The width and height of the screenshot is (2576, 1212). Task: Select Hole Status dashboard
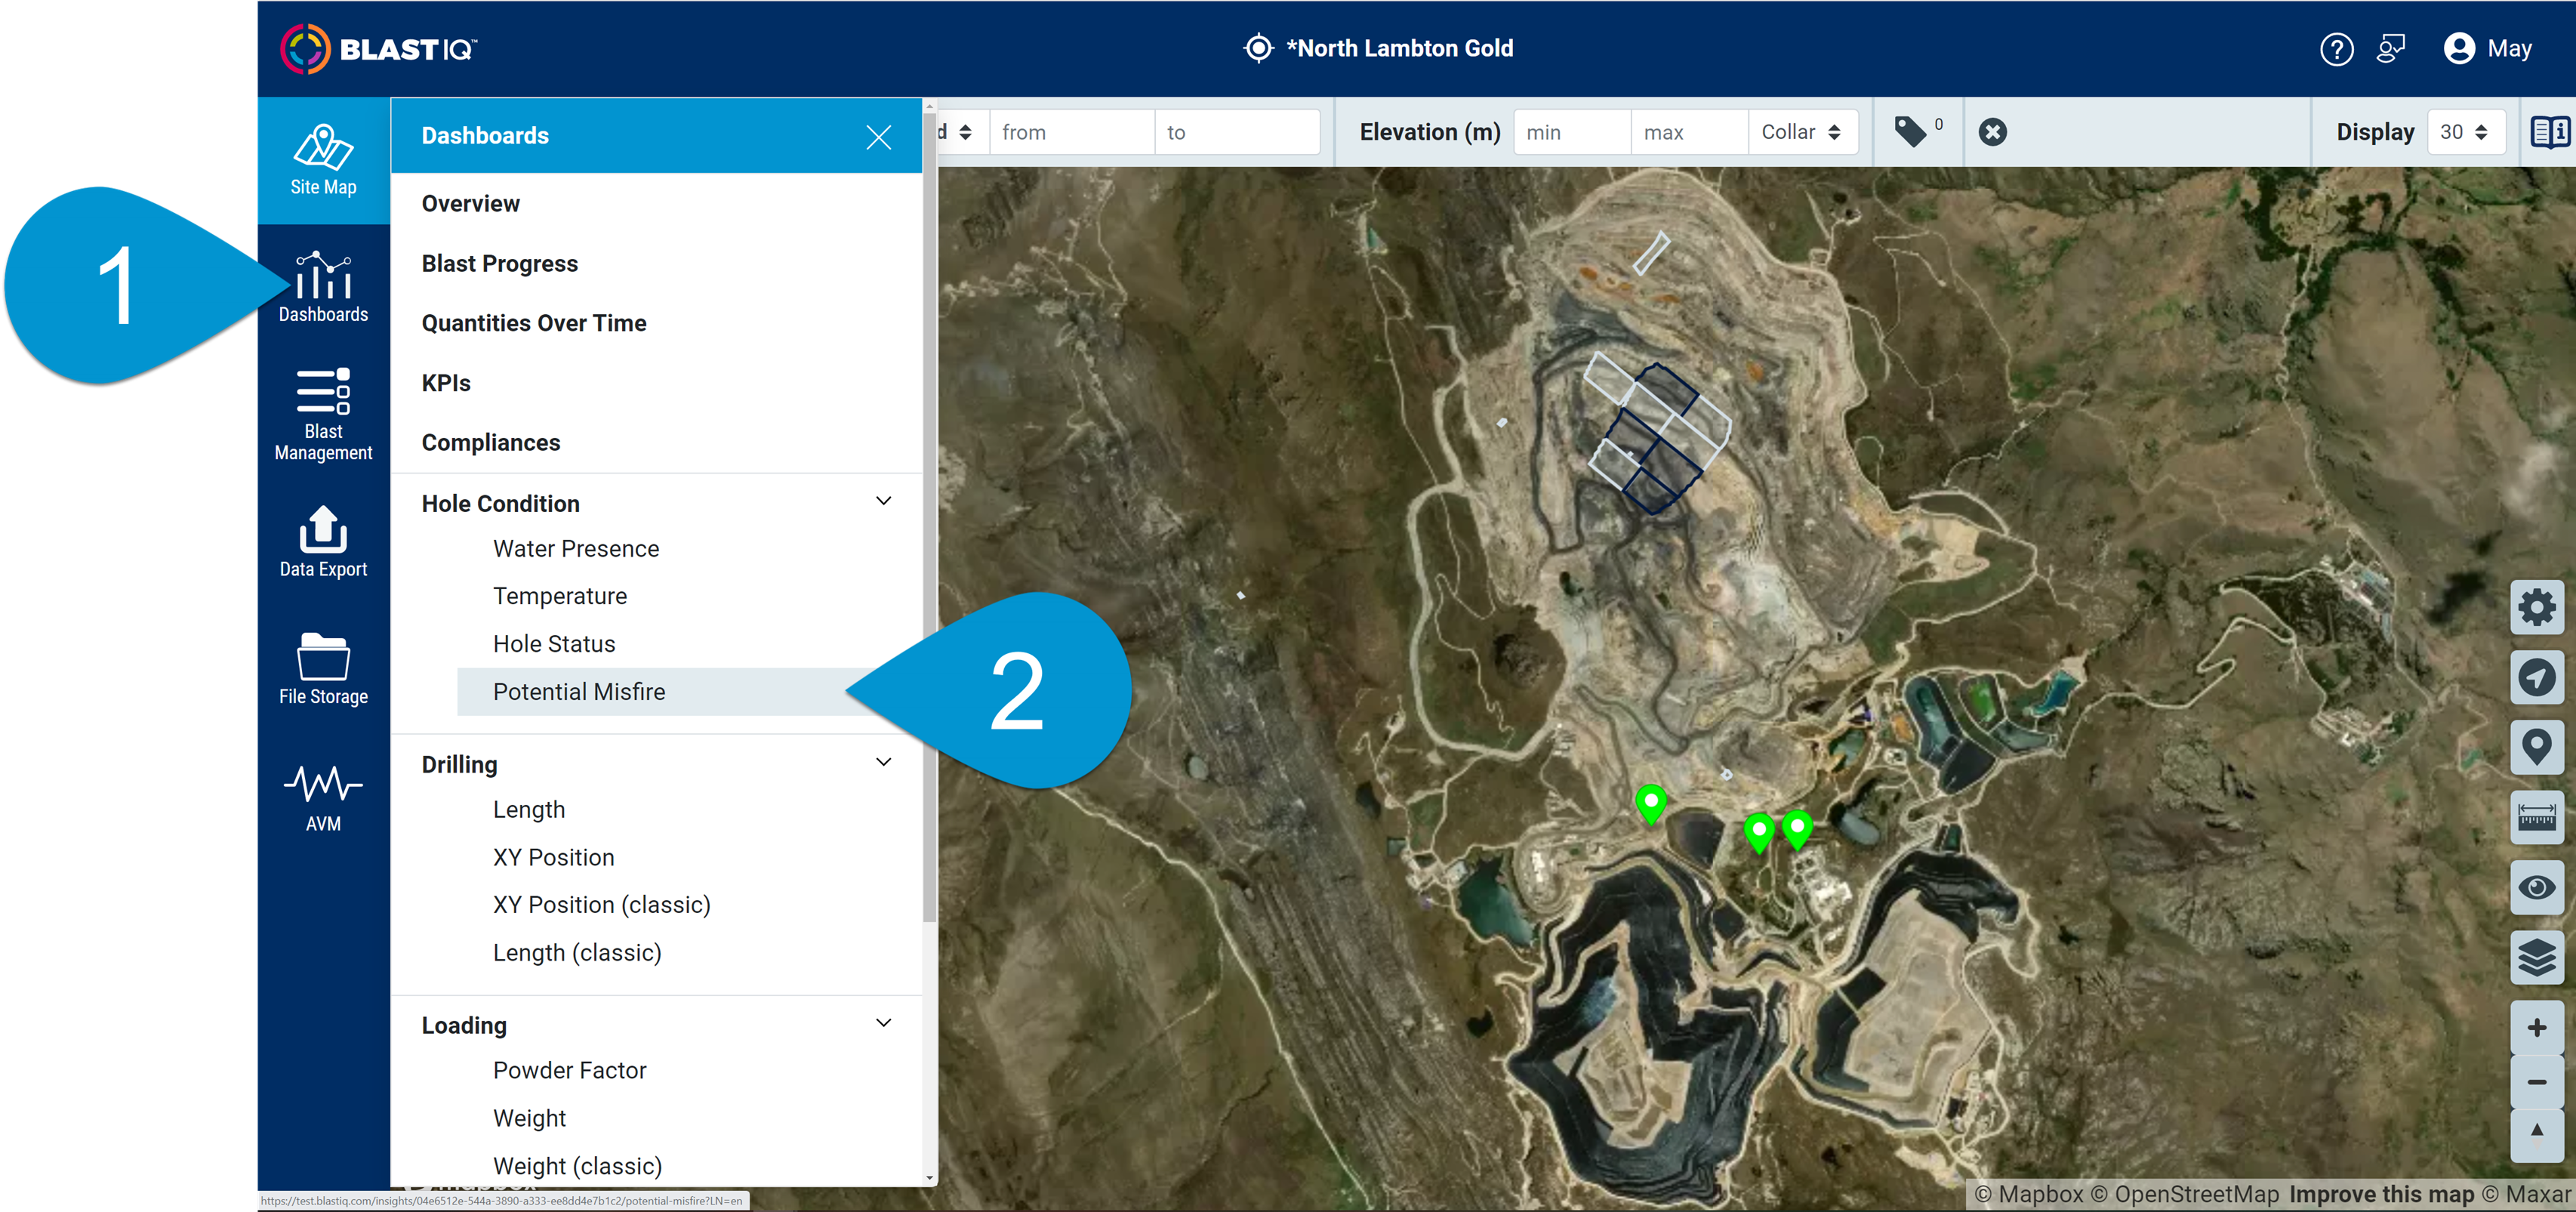554,644
